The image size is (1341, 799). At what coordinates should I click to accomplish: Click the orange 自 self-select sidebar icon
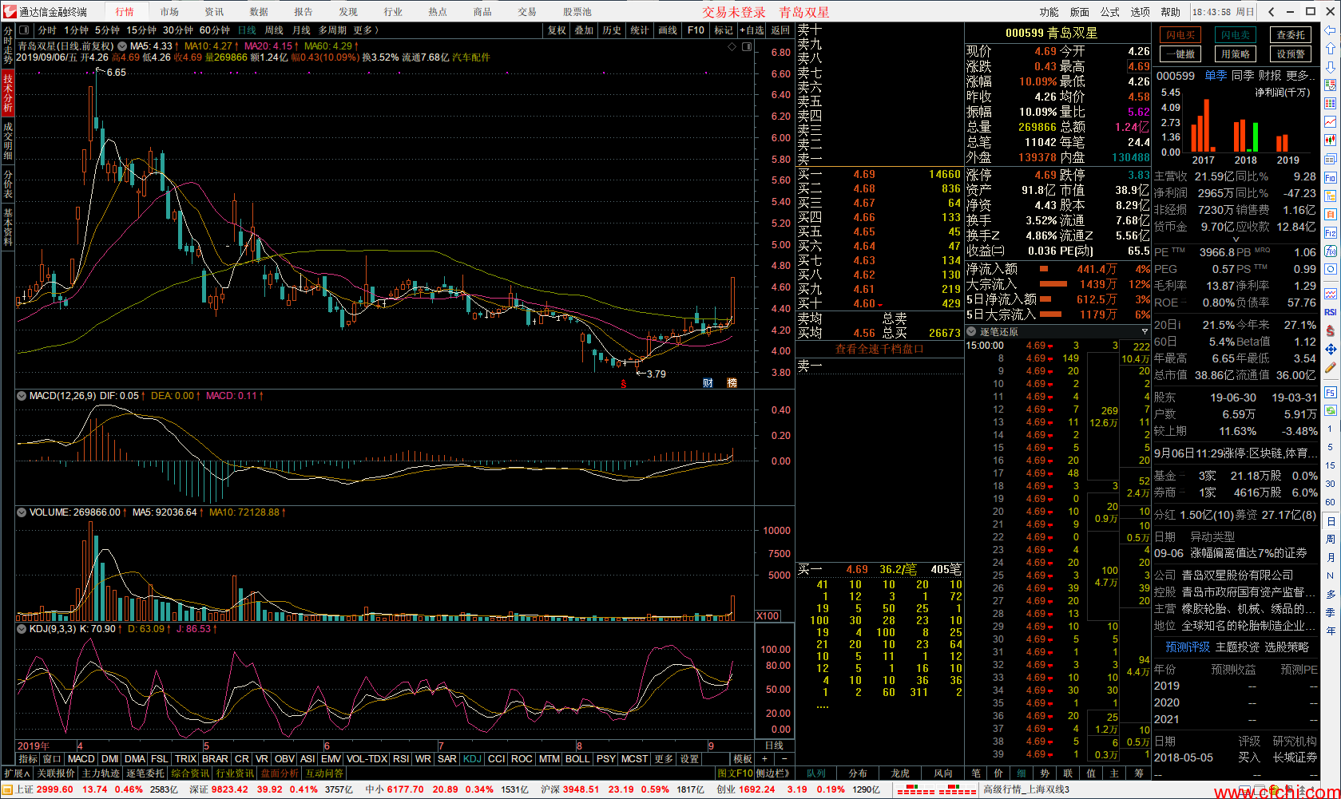pyautogui.click(x=1330, y=214)
